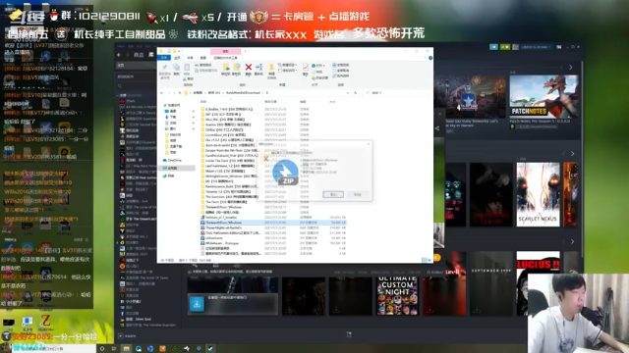Click the red Delete icon in Explorer ribbon
Viewport: 629px width, 353px height.
pyautogui.click(x=249, y=68)
